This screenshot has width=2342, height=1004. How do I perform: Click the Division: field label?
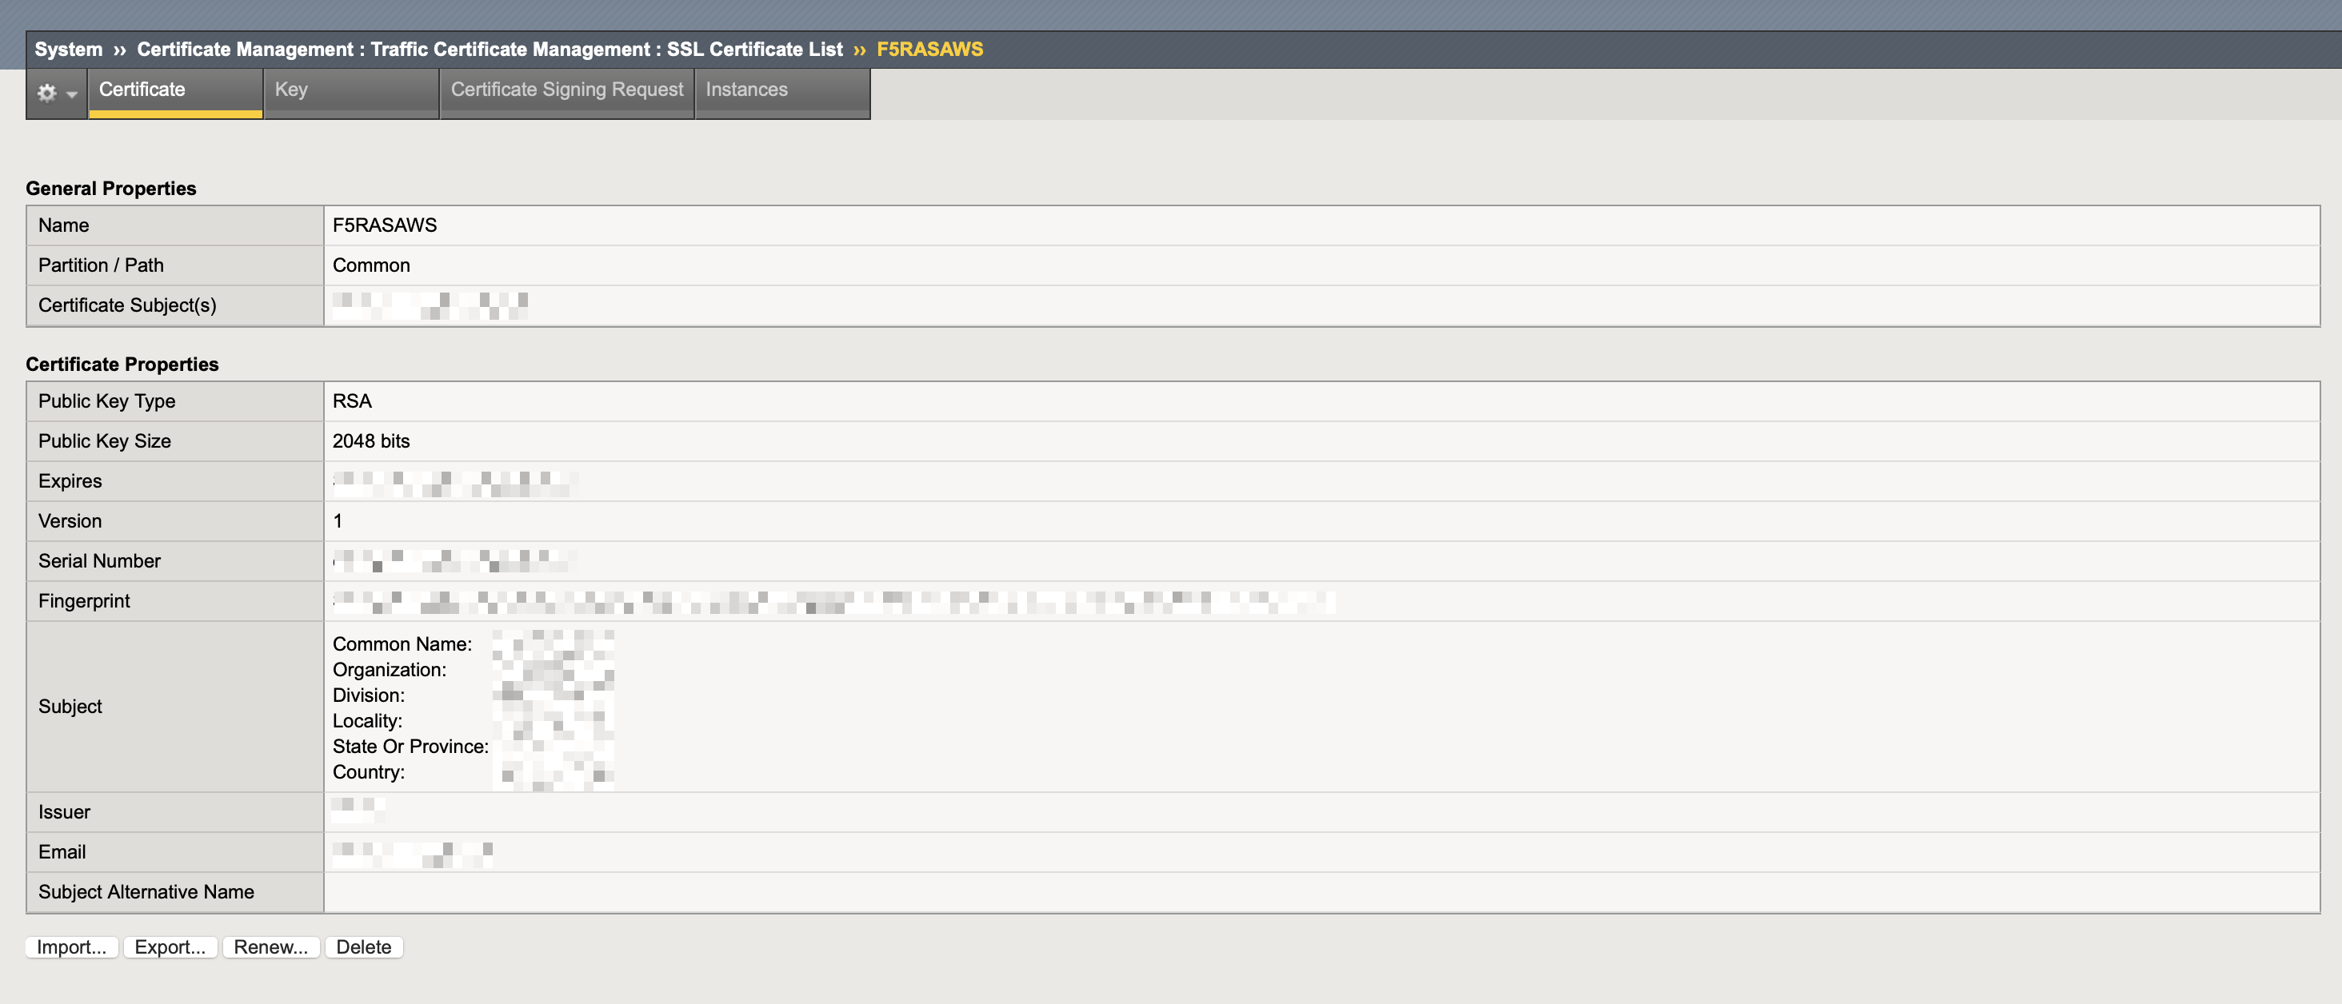(x=368, y=695)
